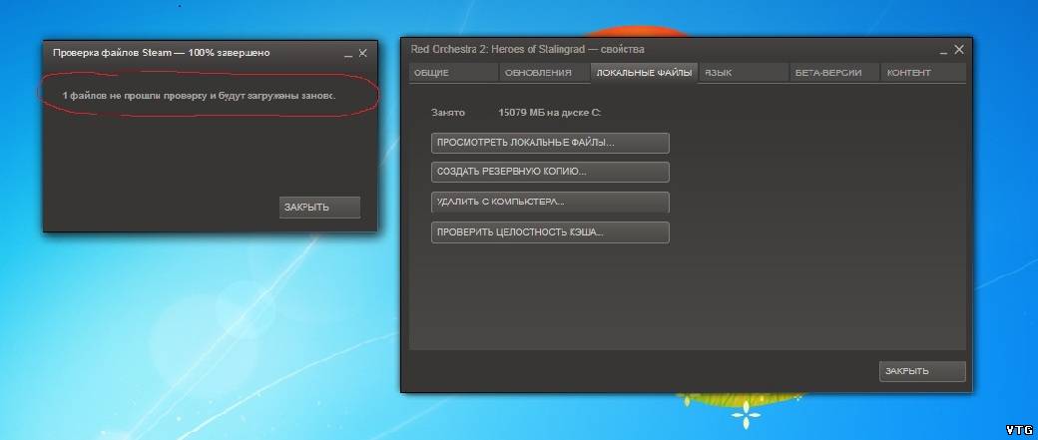Click the 'Red Orchestra 2: Heroes of Stalingrad — свойства' title
The image size is (1038, 440).
pyautogui.click(x=527, y=49)
